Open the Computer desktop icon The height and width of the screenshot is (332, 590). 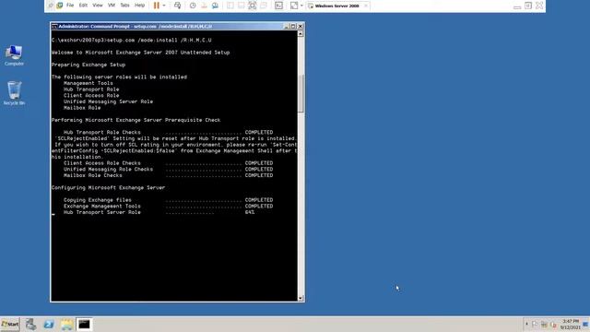[14, 55]
